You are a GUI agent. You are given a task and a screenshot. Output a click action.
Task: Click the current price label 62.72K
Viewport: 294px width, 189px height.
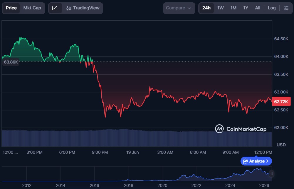pyautogui.click(x=281, y=101)
